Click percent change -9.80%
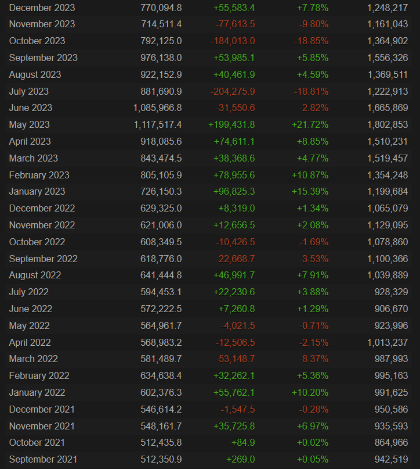 click(314, 24)
